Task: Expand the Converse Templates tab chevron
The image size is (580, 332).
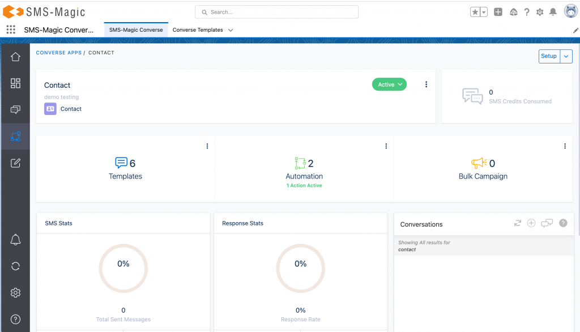Action: tap(231, 30)
